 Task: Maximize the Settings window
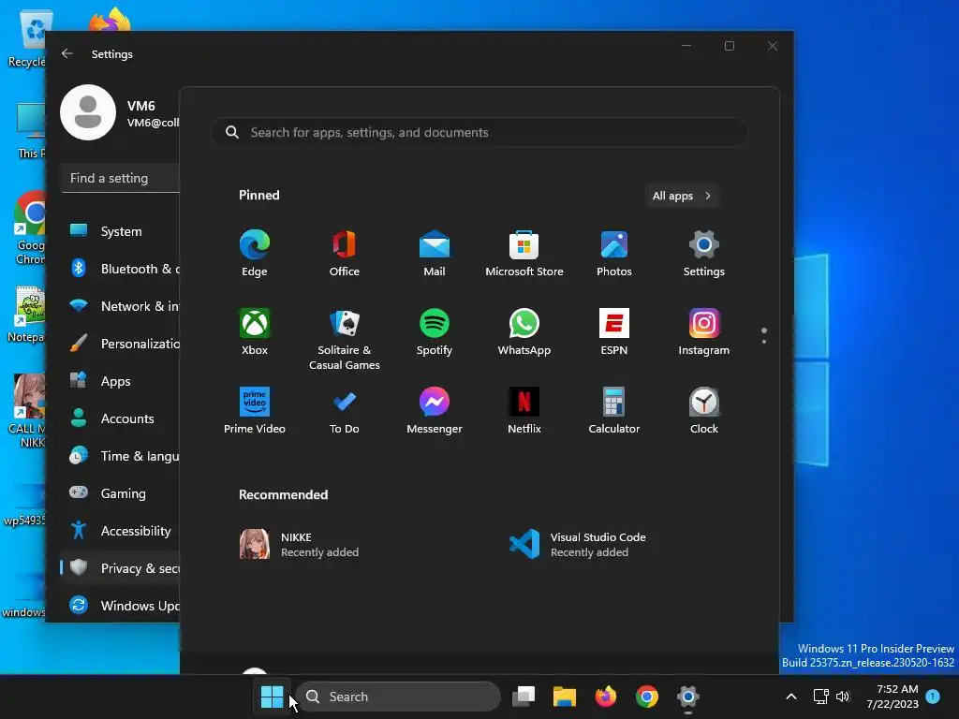[x=729, y=46]
